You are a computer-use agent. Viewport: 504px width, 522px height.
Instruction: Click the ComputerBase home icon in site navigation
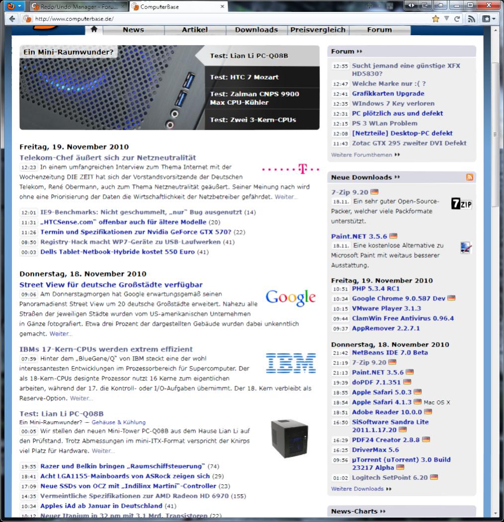point(94,29)
